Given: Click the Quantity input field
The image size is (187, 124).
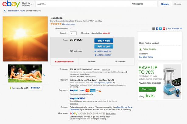Looking at the screenshot, I should pyautogui.click(x=73, y=33).
